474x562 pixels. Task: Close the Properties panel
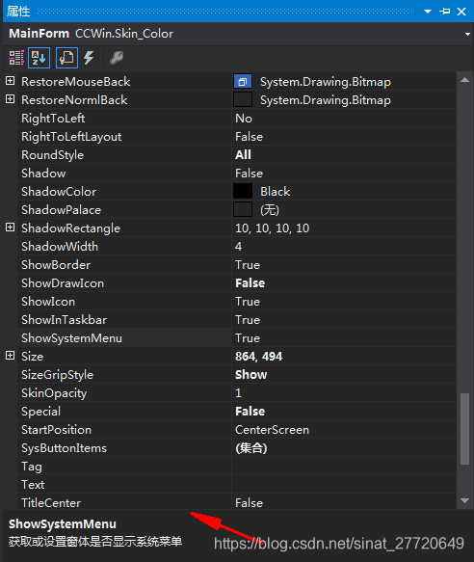tap(461, 12)
